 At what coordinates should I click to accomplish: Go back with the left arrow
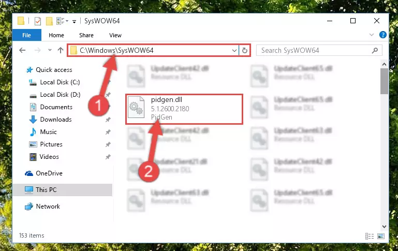22,50
